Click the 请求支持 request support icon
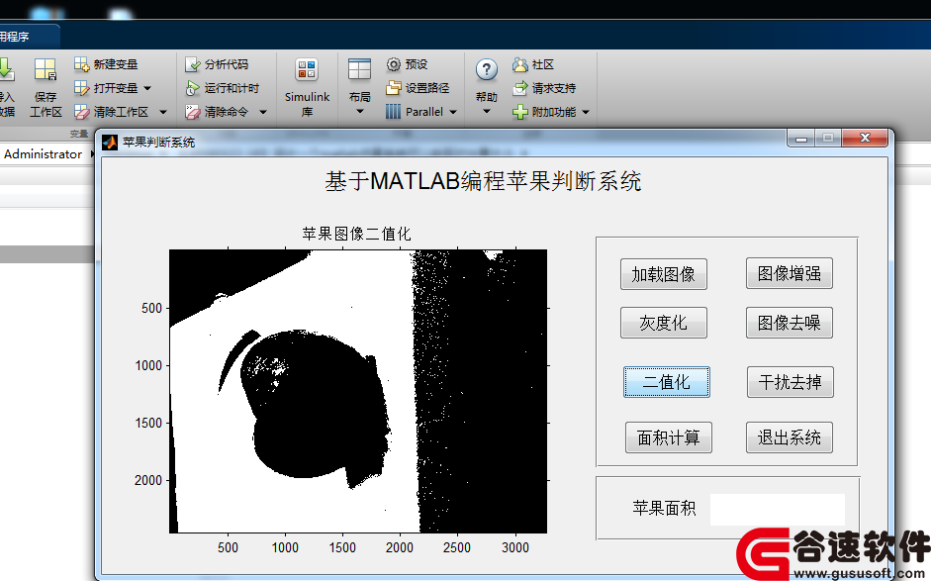 (520, 88)
